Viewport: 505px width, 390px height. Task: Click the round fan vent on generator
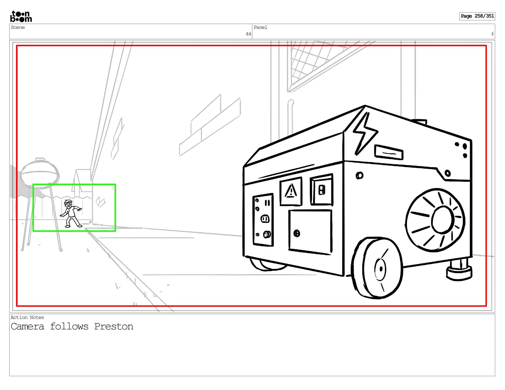(x=435, y=220)
